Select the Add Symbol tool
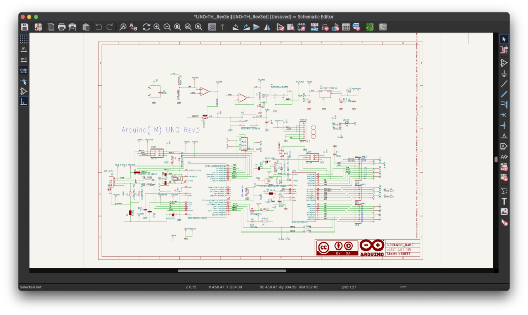The height and width of the screenshot is (315, 528). click(504, 63)
